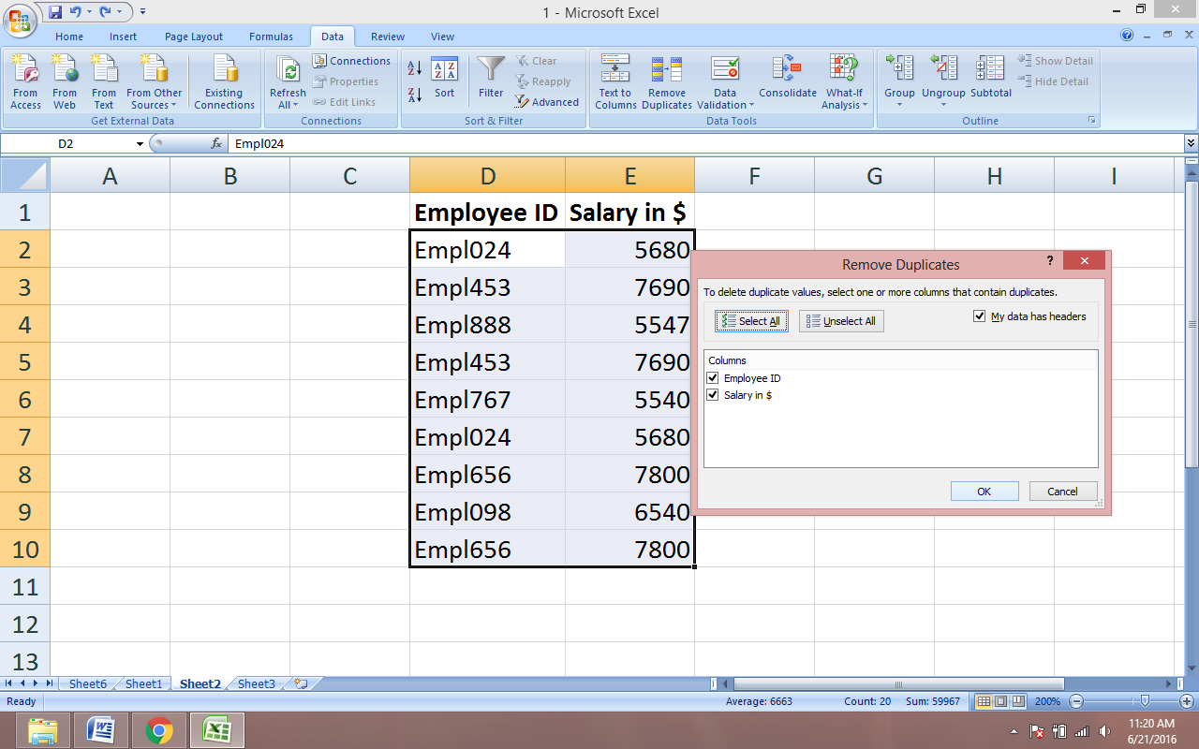This screenshot has width=1199, height=749.
Task: Expand the formula bar
Action: pyautogui.click(x=1191, y=143)
